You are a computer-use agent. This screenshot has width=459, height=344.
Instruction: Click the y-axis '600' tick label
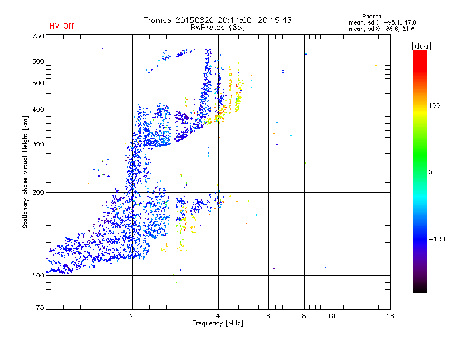coord(38,61)
